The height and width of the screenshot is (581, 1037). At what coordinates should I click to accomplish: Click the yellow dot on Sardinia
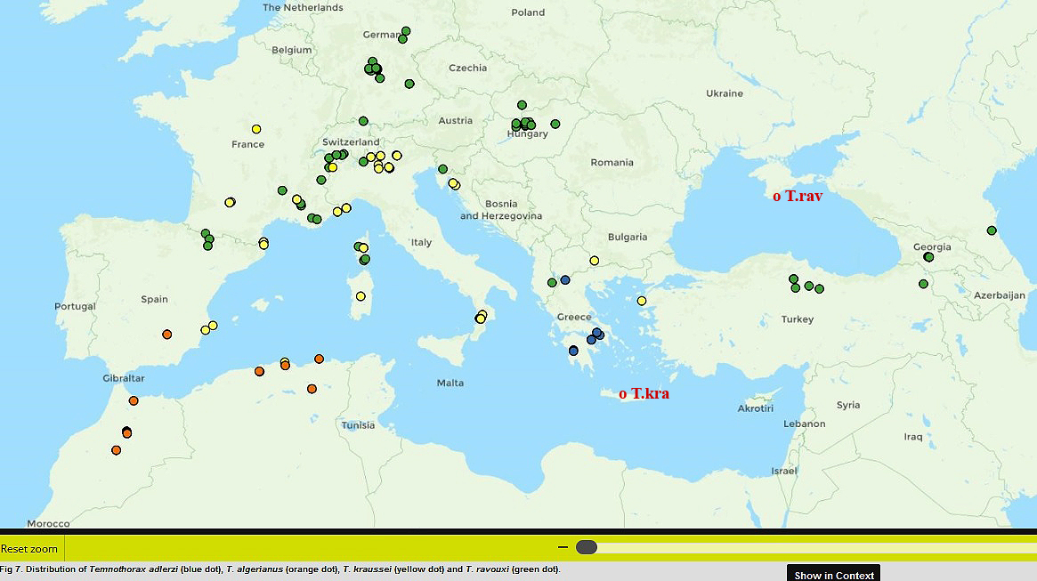[361, 296]
